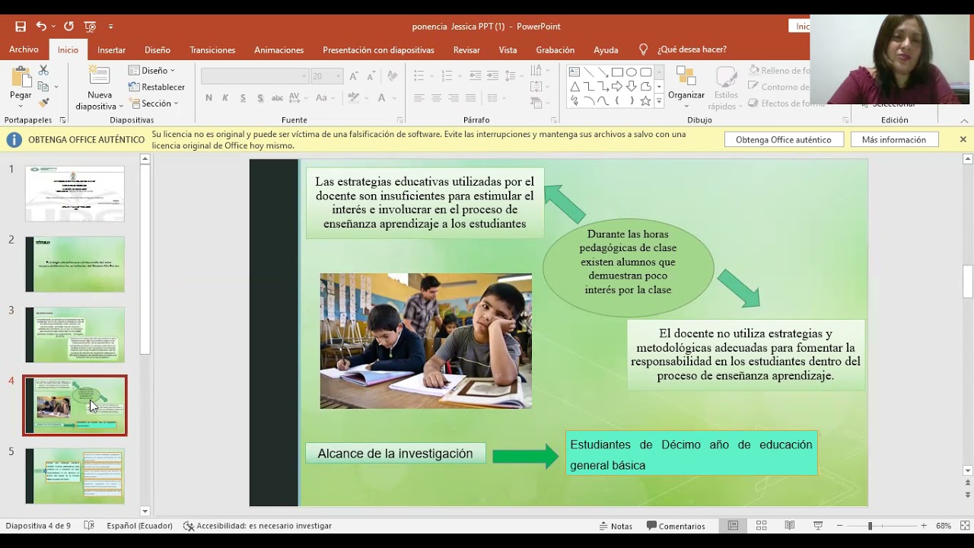Select slide 1 thumbnail
The height and width of the screenshot is (548, 974).
pos(75,194)
